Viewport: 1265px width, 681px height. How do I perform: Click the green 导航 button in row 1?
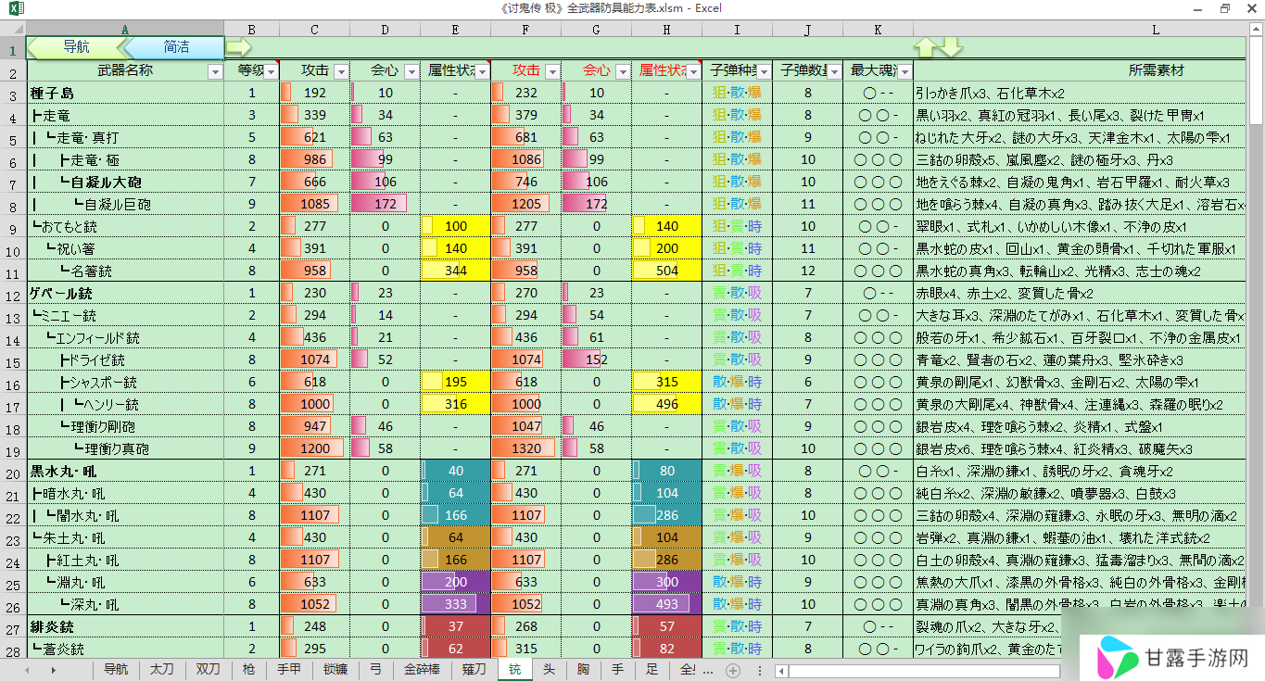pos(76,47)
